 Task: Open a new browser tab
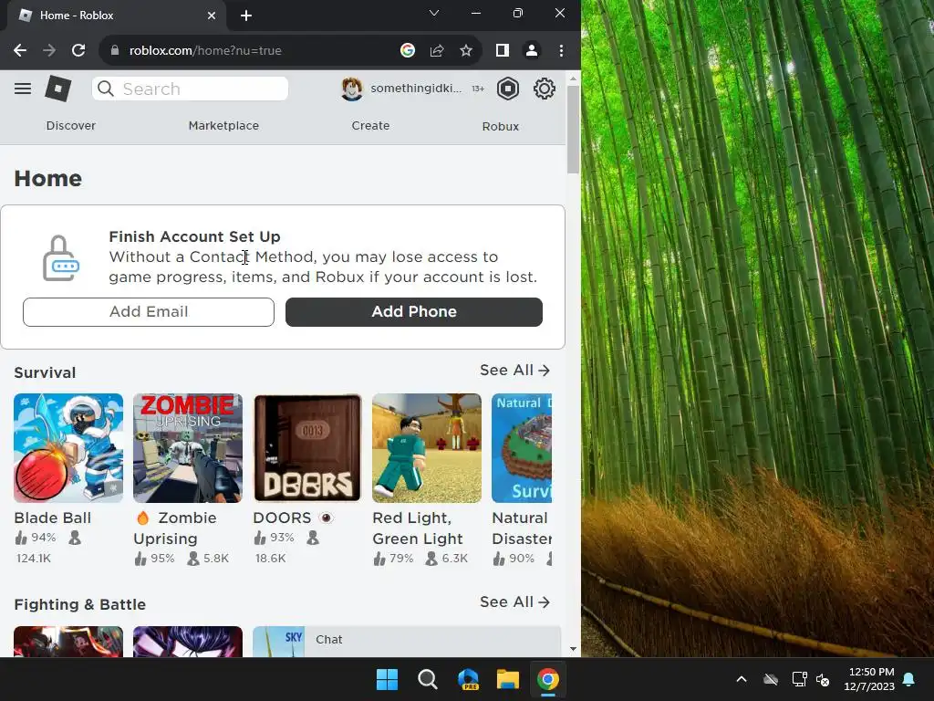click(x=246, y=16)
